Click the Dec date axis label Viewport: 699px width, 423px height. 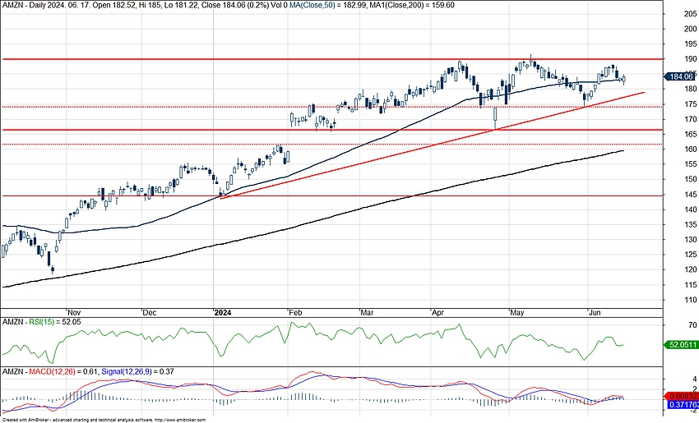coord(150,313)
